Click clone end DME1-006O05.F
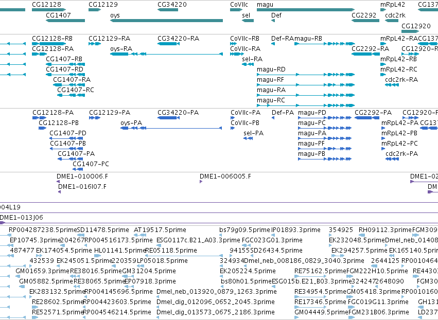 tap(225, 177)
